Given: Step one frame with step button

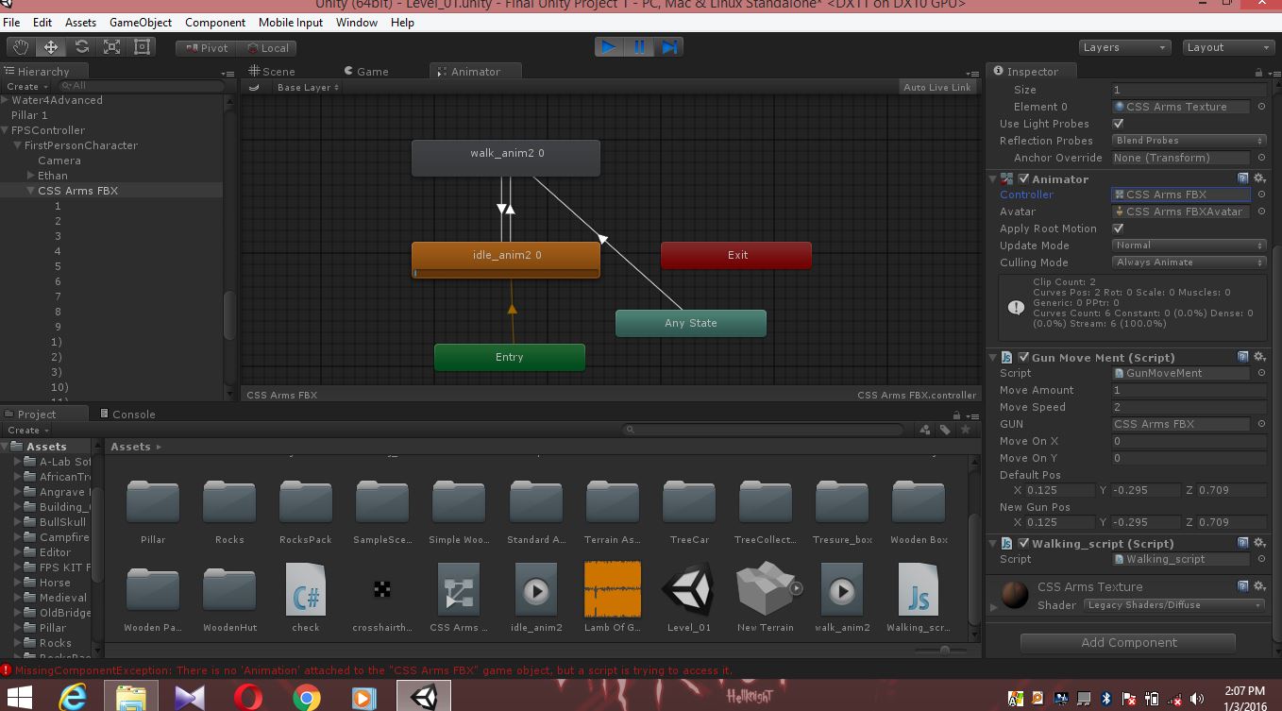Looking at the screenshot, I should click(669, 47).
